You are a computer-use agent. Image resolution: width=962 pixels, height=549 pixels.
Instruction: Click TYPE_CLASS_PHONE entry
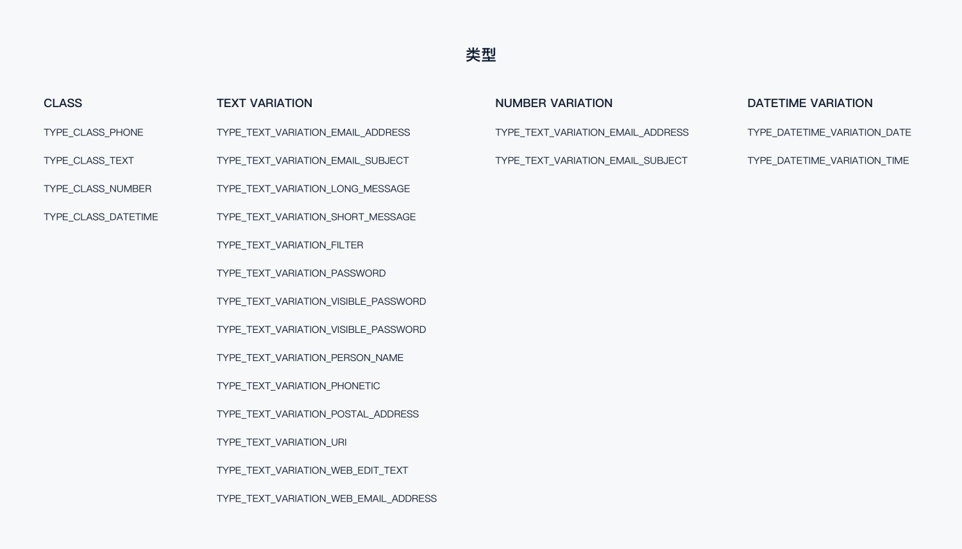pyautogui.click(x=94, y=133)
